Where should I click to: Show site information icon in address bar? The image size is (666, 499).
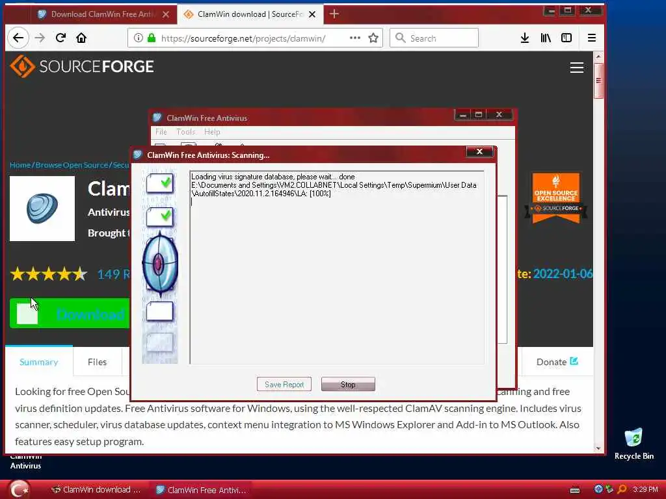(139, 38)
